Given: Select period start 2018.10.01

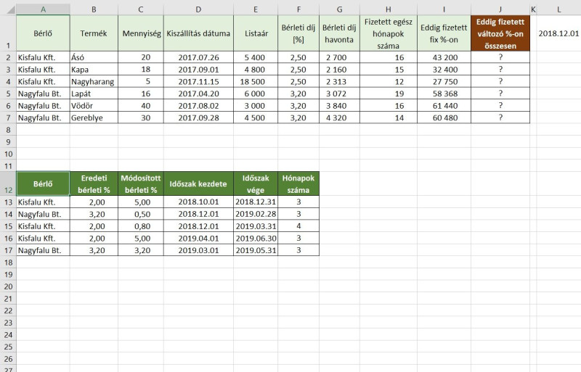Looking at the screenshot, I should (198, 202).
